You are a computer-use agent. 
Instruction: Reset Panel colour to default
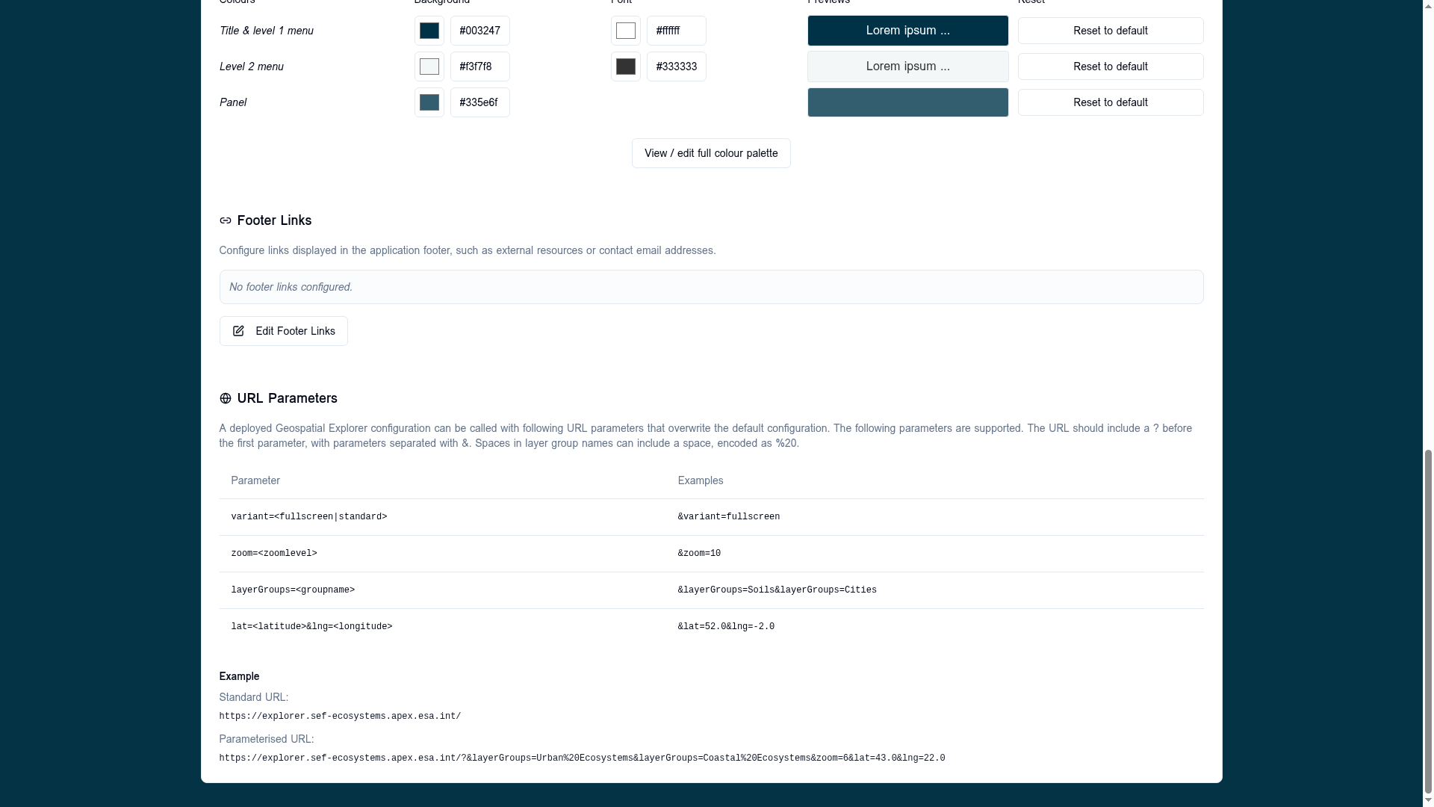coord(1111,102)
